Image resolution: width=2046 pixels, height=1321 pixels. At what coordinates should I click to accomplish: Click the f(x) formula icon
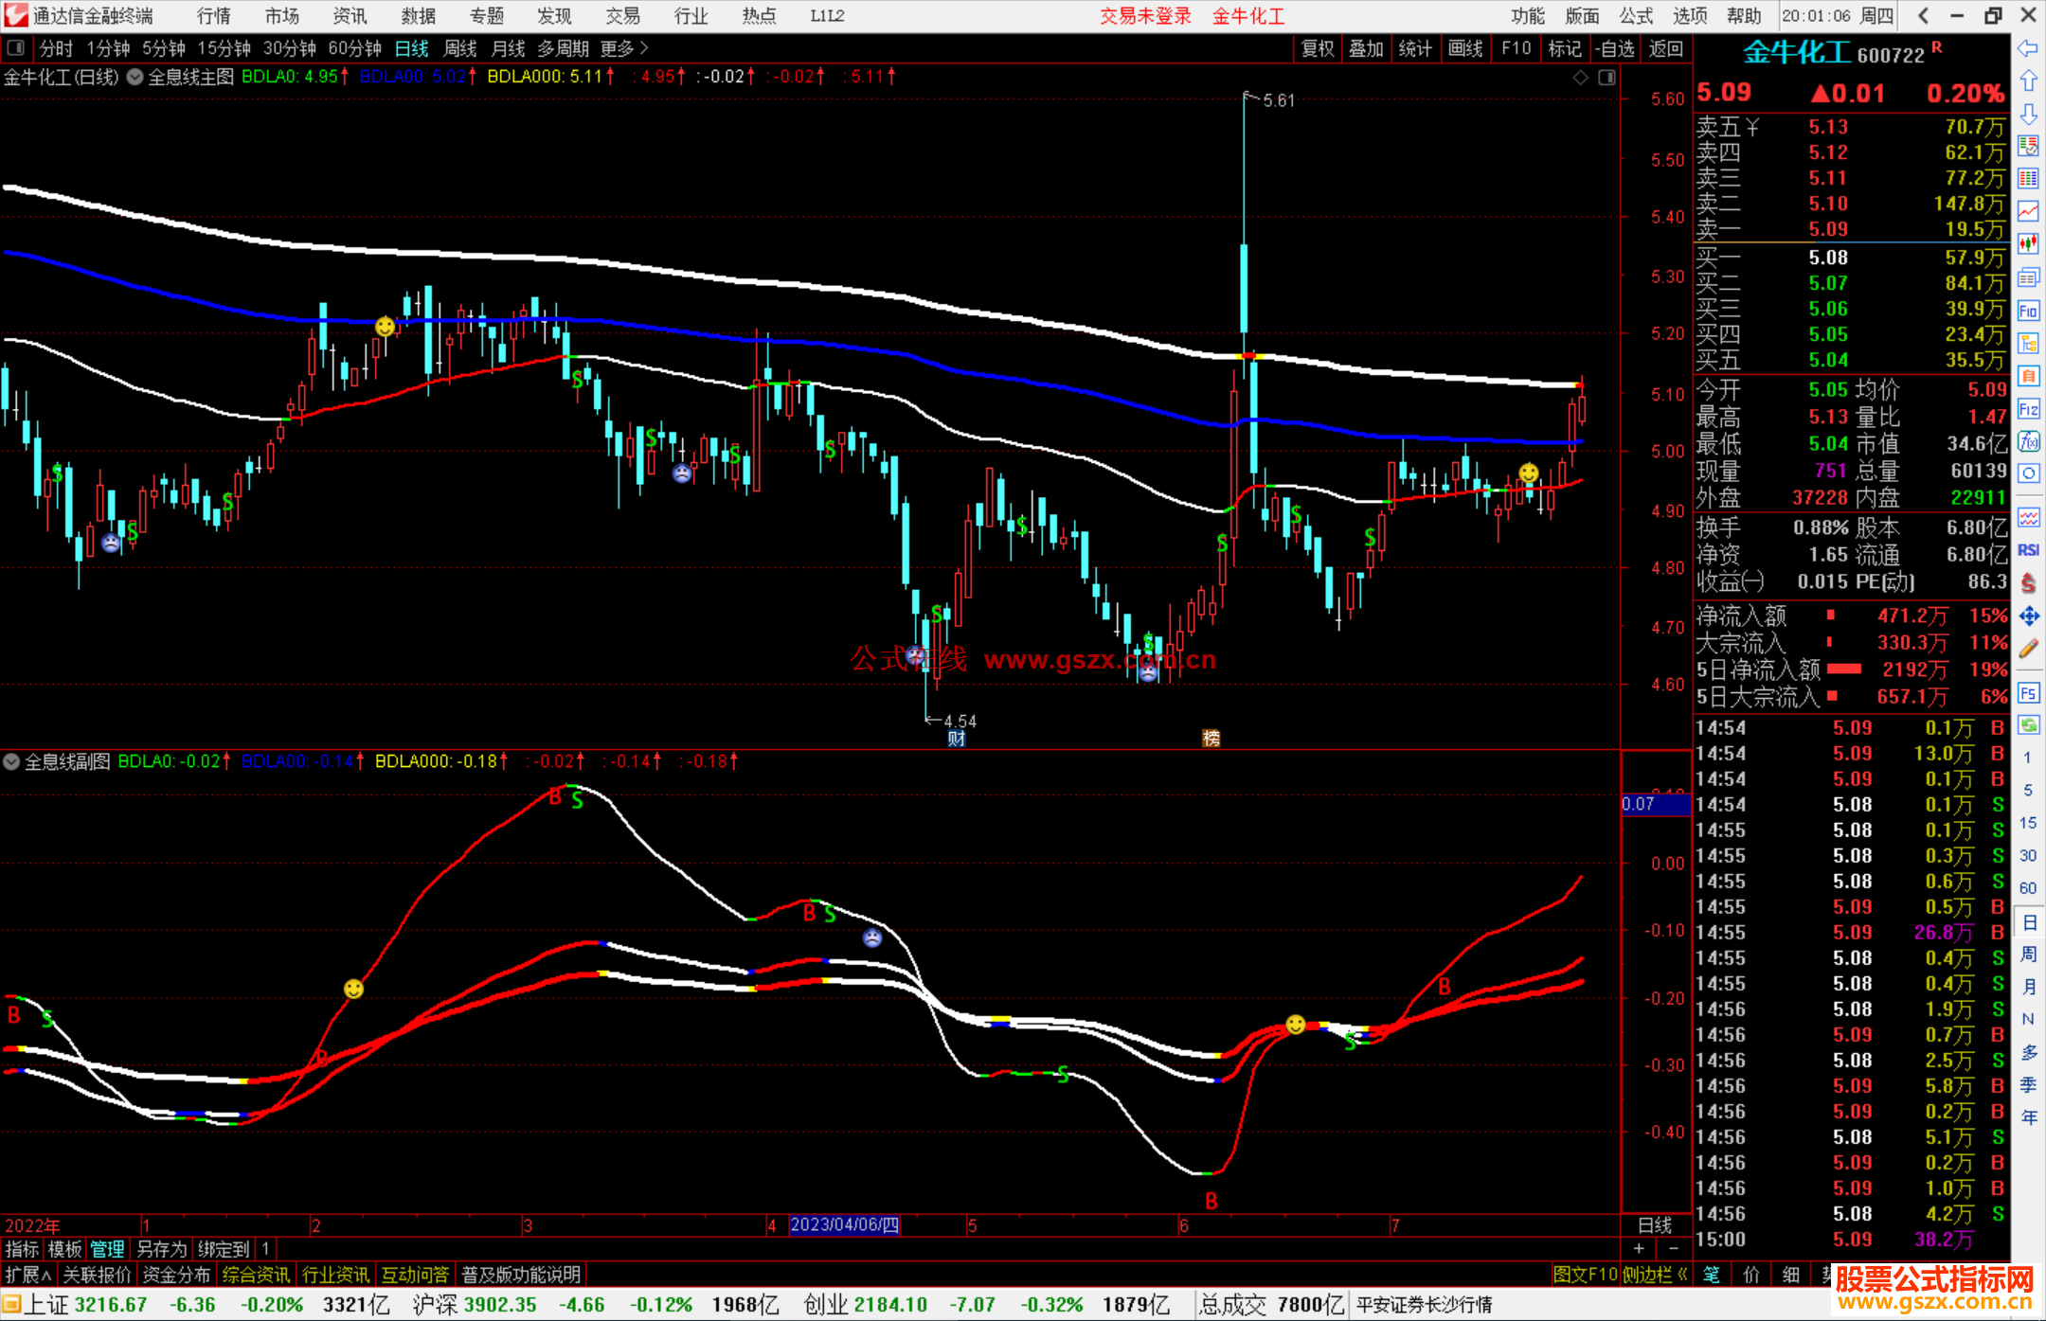pos(2028,441)
